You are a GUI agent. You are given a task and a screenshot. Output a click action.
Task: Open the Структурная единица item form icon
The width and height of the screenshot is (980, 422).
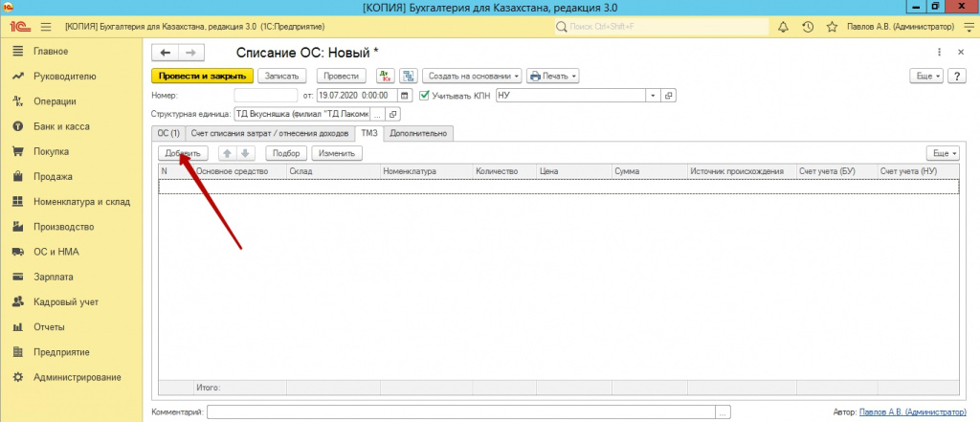click(x=393, y=115)
